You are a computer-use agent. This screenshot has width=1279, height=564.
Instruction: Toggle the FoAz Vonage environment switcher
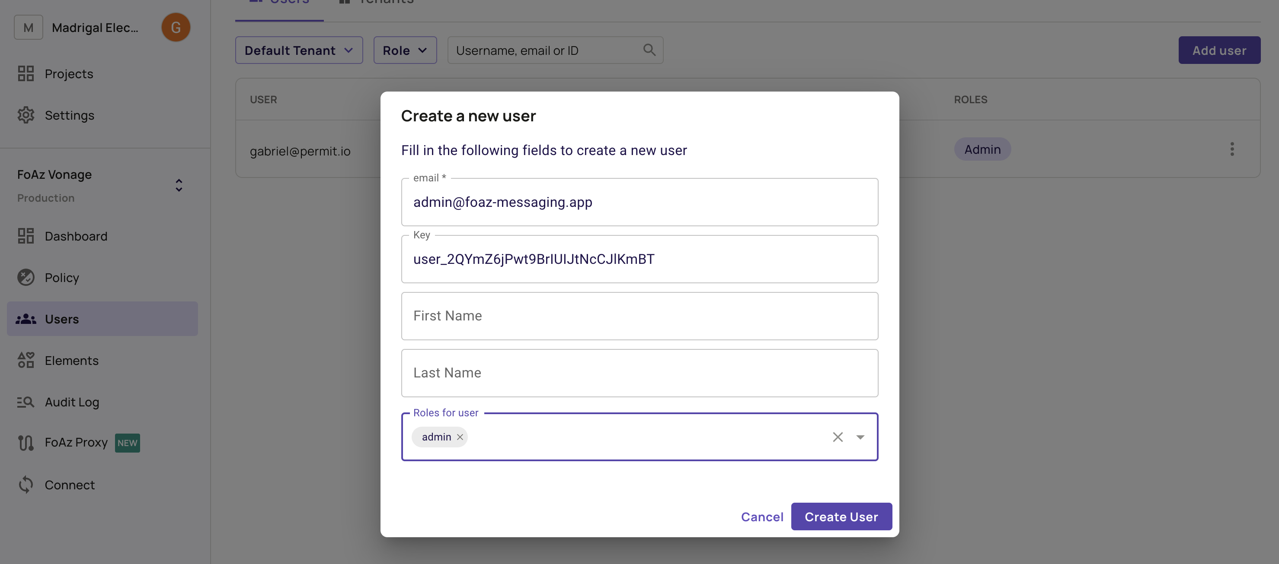pos(178,185)
